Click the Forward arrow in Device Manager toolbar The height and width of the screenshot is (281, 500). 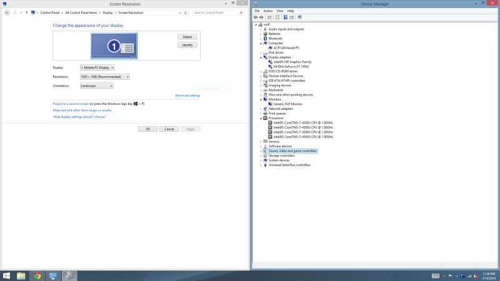point(261,17)
